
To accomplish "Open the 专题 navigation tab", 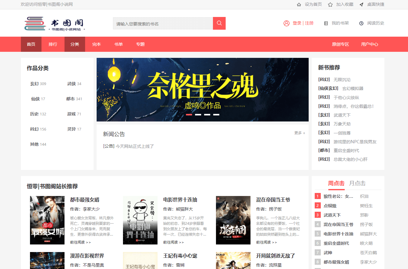I will tap(140, 44).
